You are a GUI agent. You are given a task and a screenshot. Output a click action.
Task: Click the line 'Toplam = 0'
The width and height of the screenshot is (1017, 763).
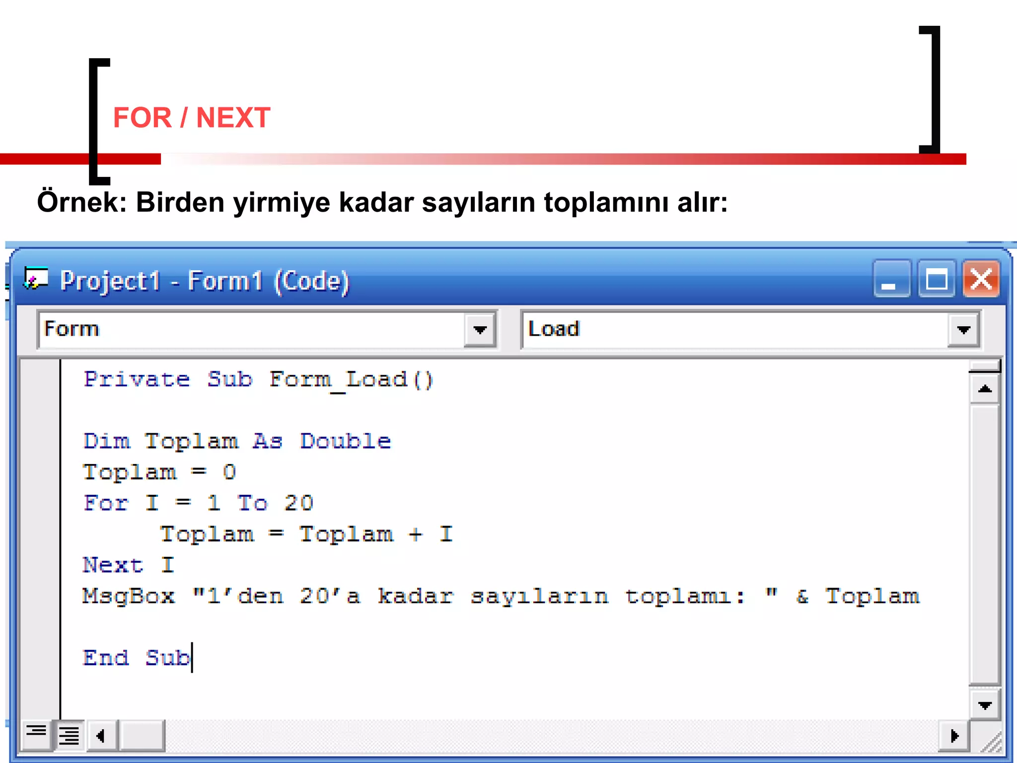159,473
